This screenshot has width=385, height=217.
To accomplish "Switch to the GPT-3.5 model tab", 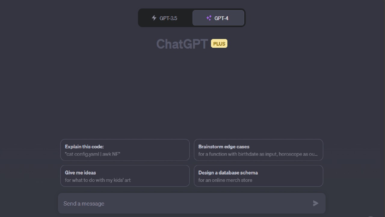I will click(x=165, y=18).
